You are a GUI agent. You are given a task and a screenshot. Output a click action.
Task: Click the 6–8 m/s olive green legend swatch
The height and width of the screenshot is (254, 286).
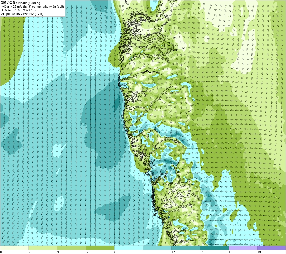[100, 248]
